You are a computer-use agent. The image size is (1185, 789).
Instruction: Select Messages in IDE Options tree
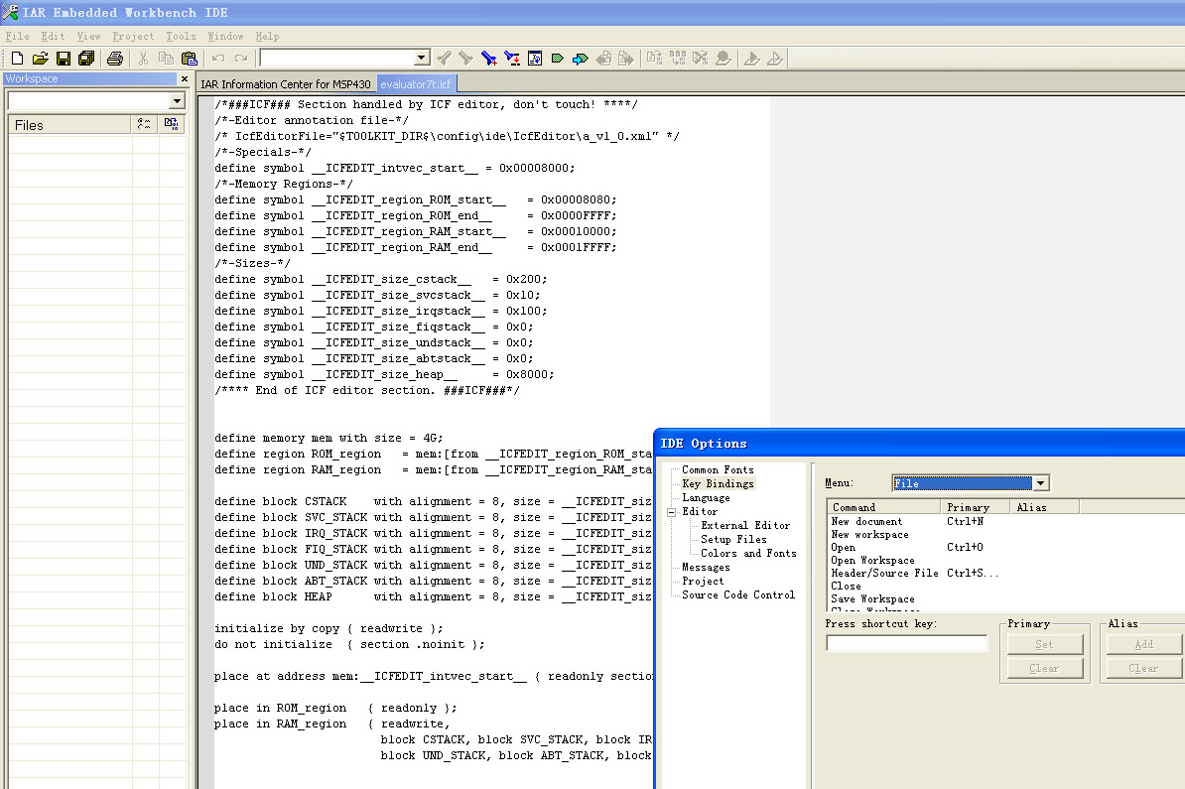[706, 567]
